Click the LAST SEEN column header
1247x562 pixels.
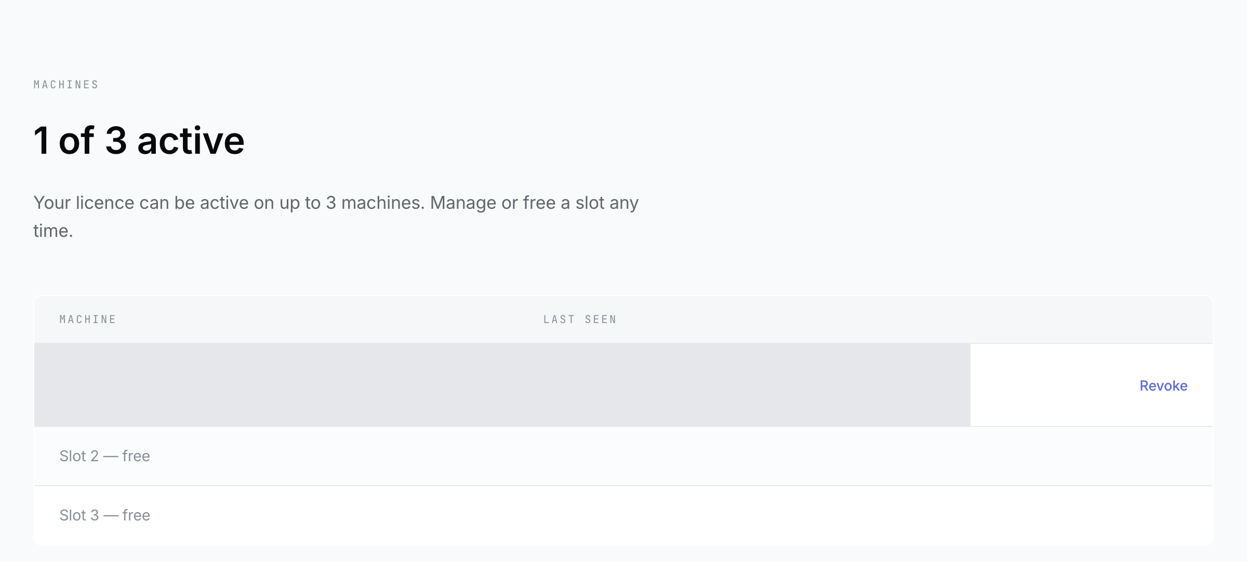580,319
